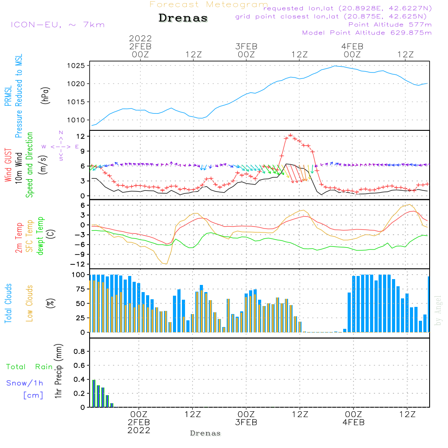Click the '(m/s)' unit label
This screenshot has height=448, width=448.
[43, 165]
